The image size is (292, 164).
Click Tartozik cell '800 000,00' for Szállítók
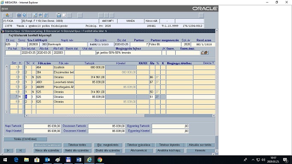point(90,67)
